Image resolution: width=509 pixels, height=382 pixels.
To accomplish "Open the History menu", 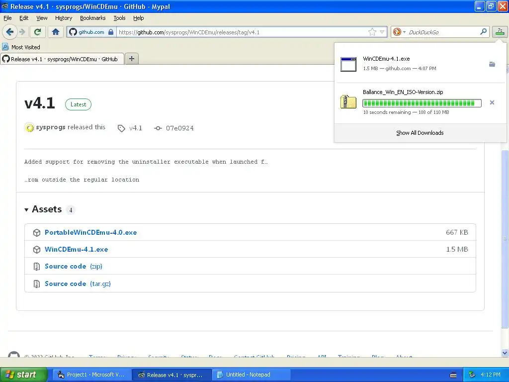I will pyautogui.click(x=63, y=18).
